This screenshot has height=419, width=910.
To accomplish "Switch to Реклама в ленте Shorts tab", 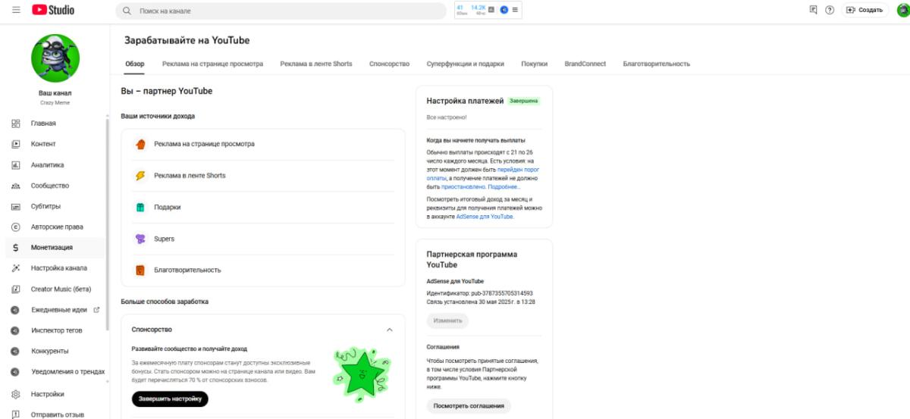I will pos(315,64).
